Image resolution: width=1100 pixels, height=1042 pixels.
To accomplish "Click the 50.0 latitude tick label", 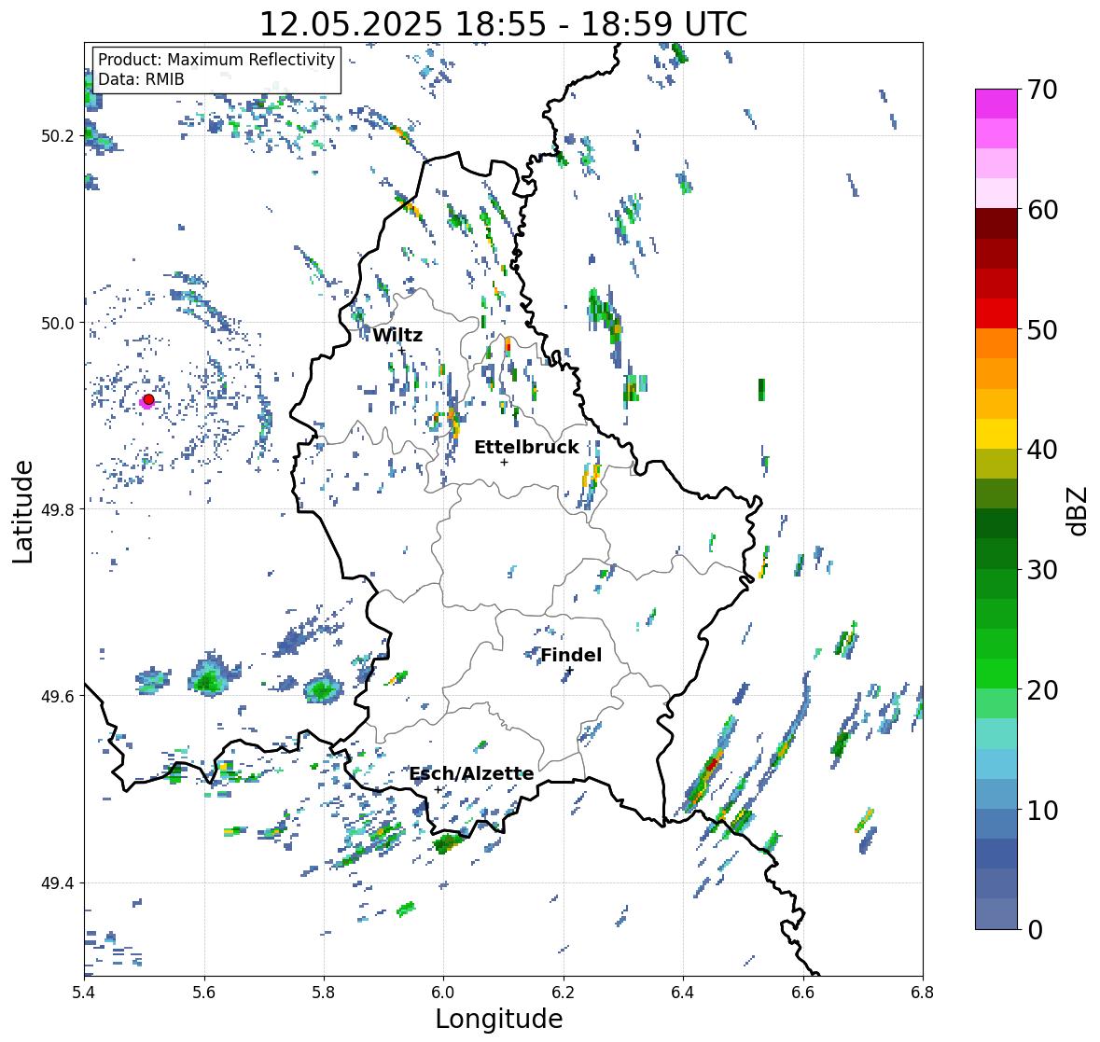I will 58,324.
